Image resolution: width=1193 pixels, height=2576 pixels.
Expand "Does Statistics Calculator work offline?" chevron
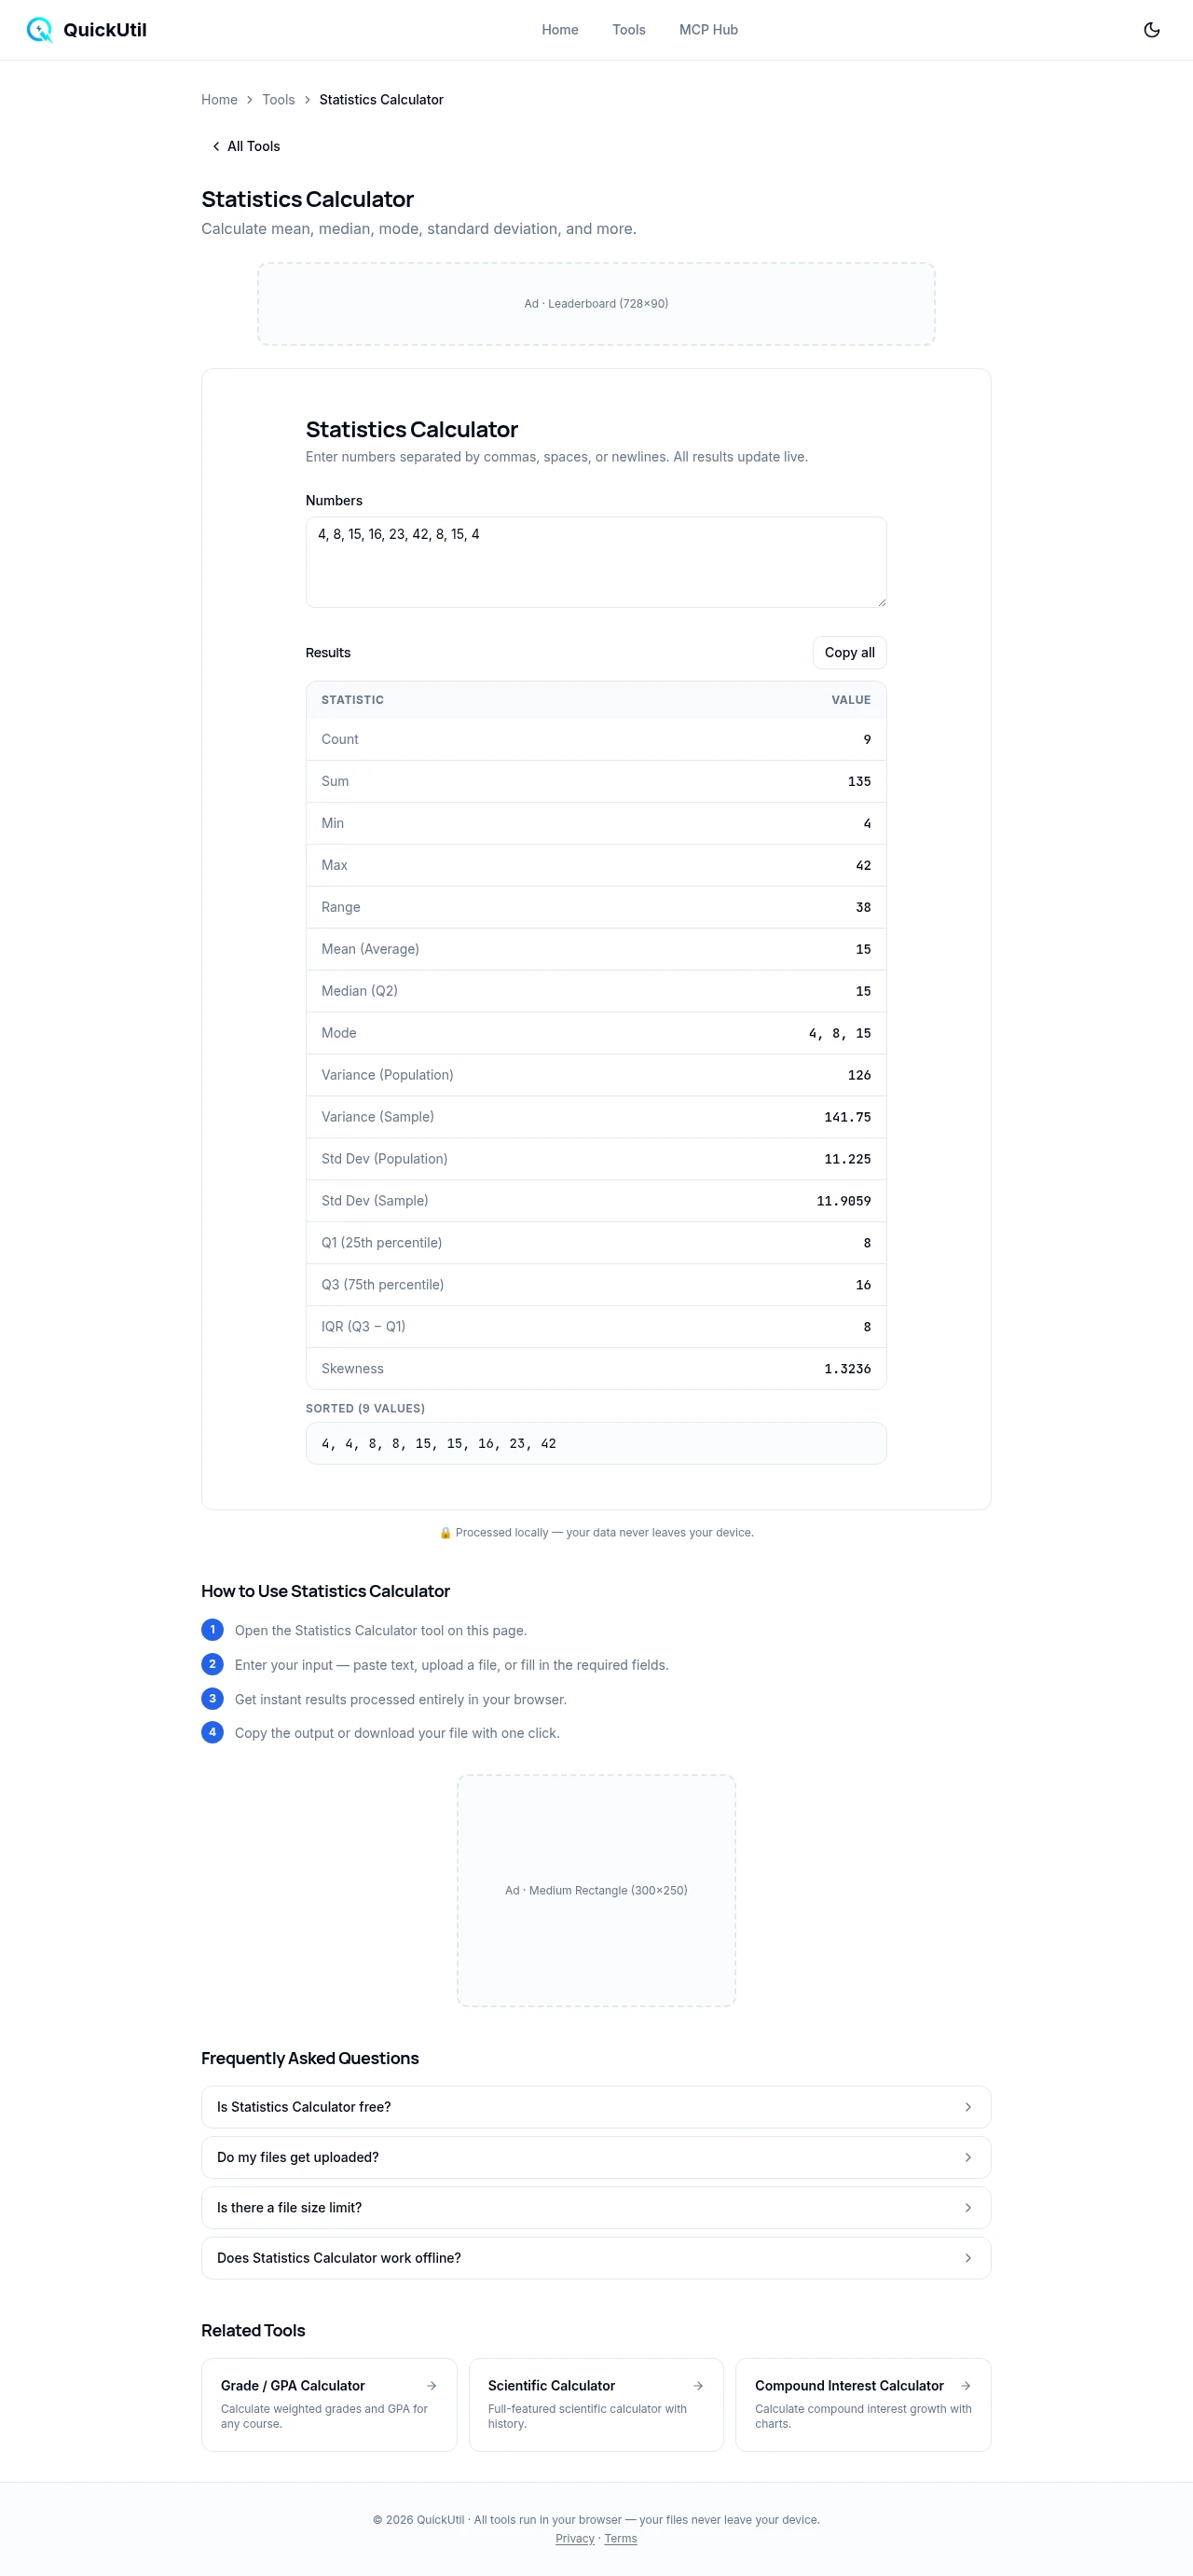point(967,2258)
